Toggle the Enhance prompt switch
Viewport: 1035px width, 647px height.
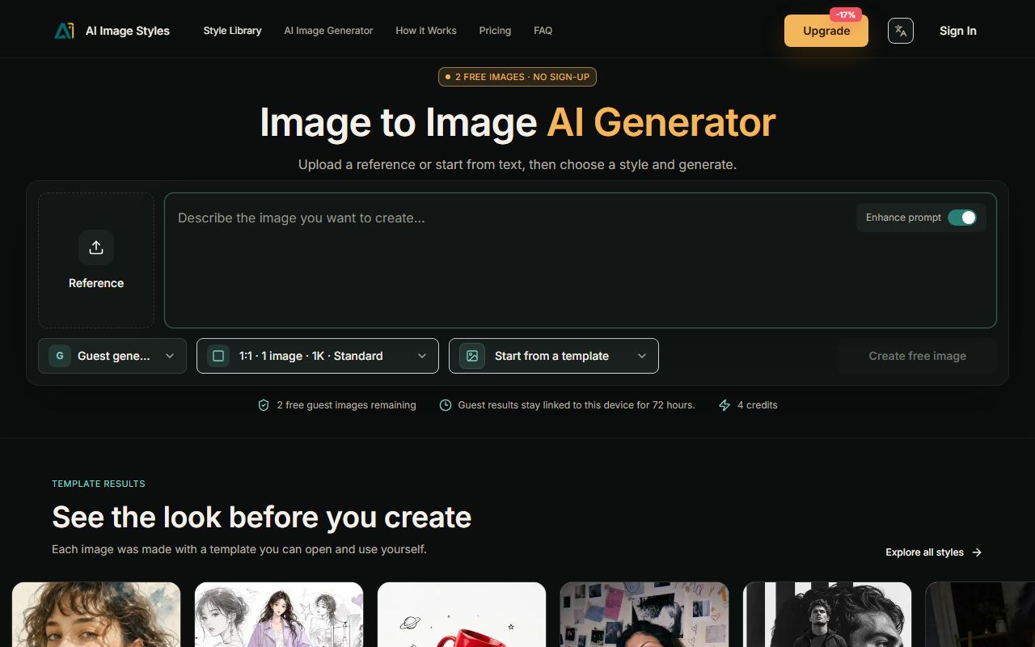[962, 218]
